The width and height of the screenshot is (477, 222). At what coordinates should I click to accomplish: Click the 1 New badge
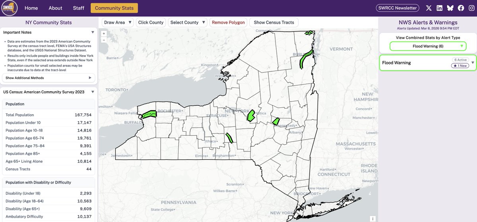point(460,66)
